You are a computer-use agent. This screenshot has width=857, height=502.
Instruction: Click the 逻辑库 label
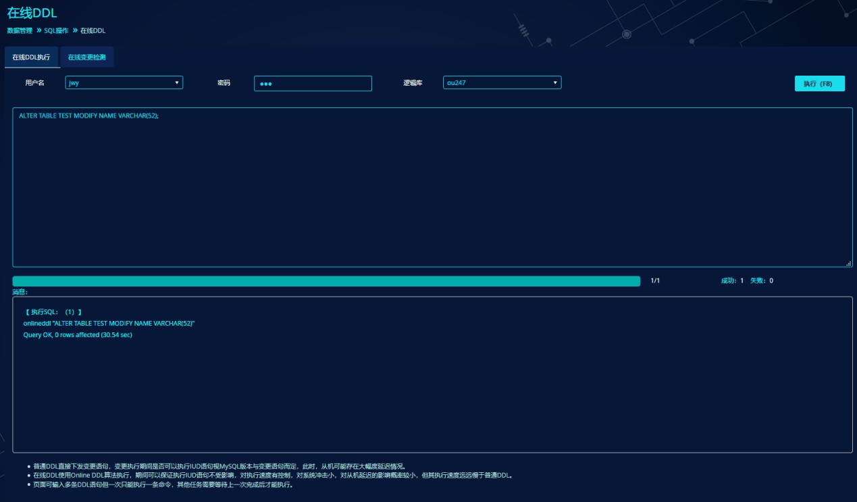point(413,82)
